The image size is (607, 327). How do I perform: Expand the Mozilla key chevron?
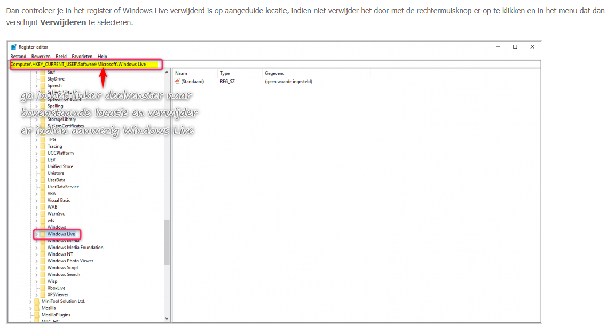30,308
